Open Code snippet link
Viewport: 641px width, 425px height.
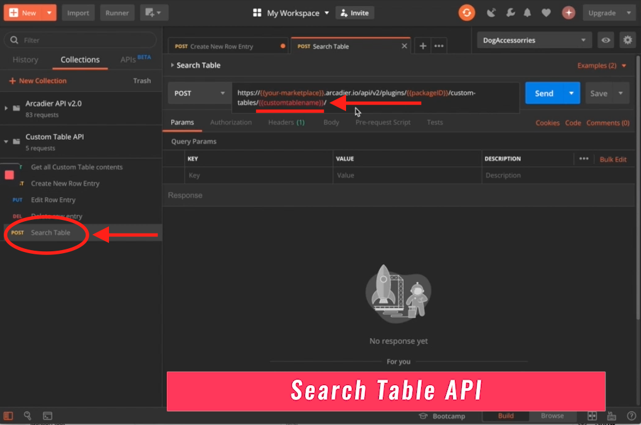[x=573, y=123]
